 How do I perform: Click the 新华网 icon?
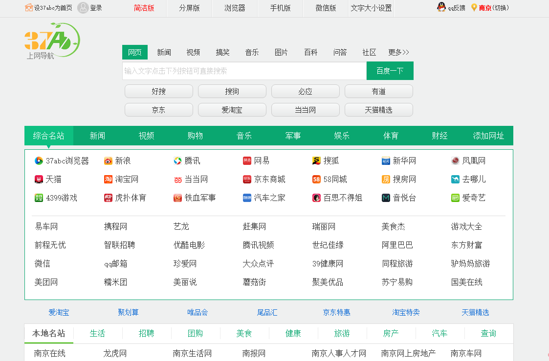[x=386, y=161]
